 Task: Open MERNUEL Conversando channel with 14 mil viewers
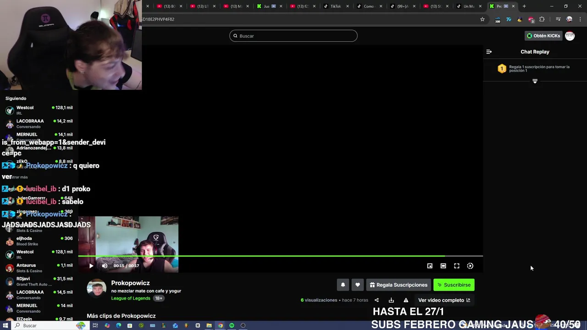click(39, 308)
